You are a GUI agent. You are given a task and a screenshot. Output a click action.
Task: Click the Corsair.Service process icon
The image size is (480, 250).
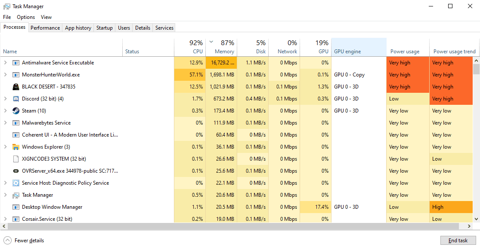15,219
